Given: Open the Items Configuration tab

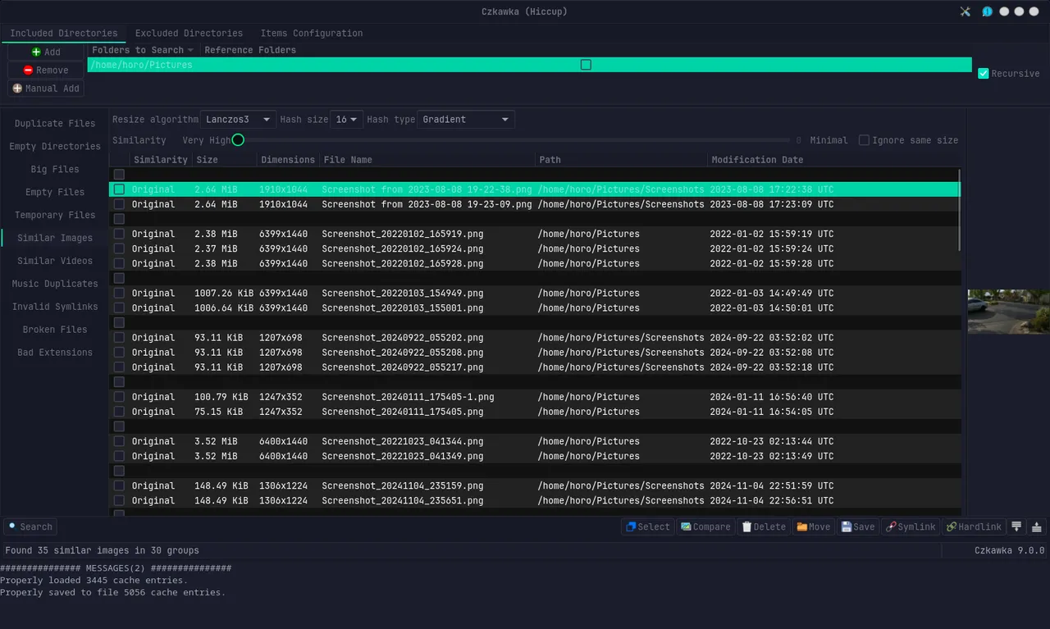Looking at the screenshot, I should 311,34.
